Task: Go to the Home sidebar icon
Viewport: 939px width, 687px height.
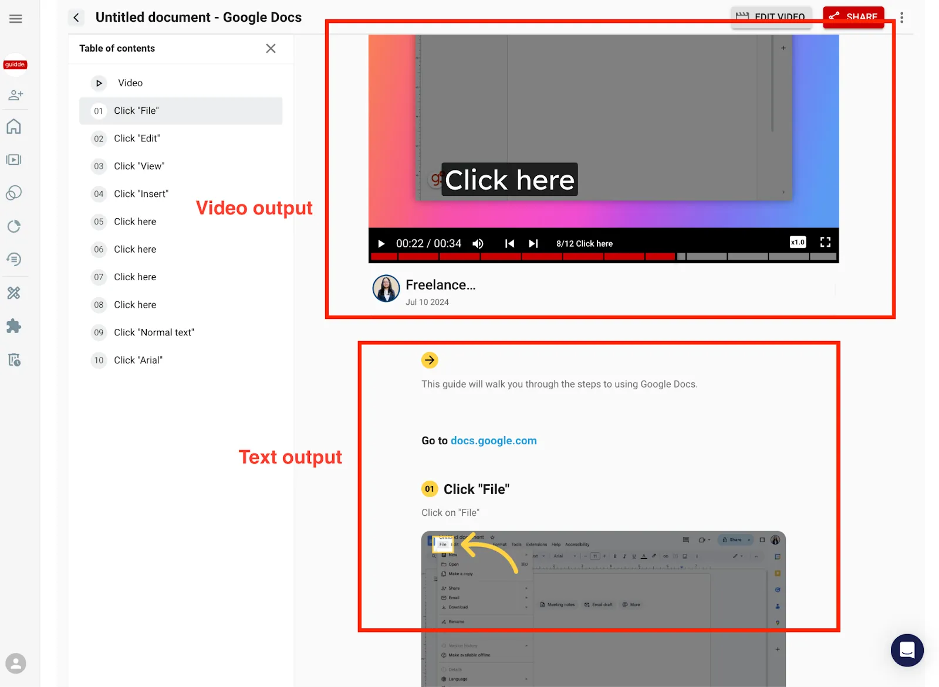Action: (x=14, y=127)
